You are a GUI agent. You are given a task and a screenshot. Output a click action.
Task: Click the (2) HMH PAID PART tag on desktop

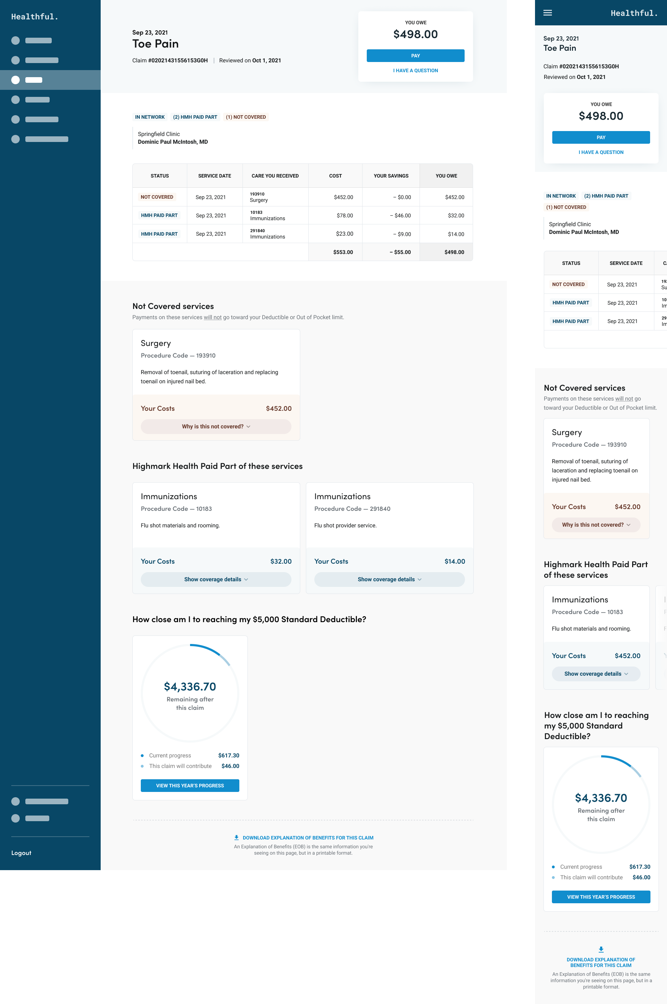(x=195, y=117)
